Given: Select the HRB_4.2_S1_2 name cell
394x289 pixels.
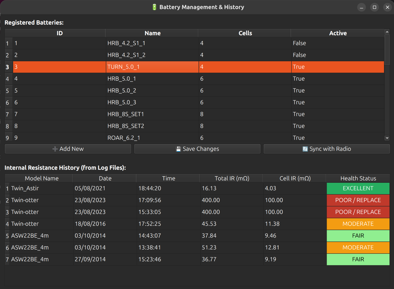Looking at the screenshot, I should [152, 55].
